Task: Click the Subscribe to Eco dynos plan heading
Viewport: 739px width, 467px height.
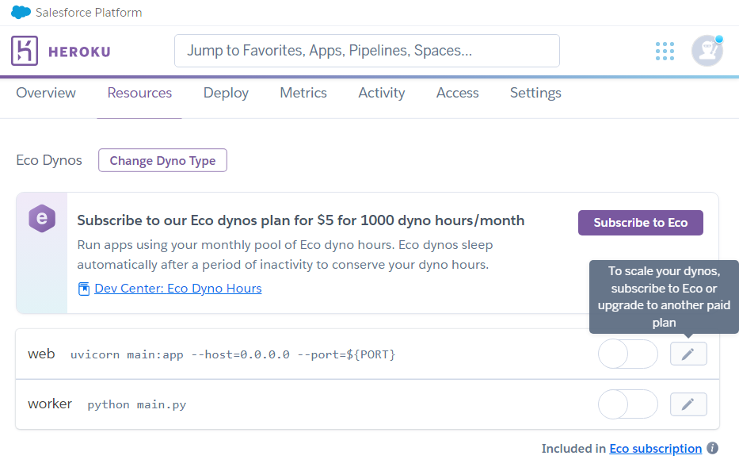Action: tap(301, 220)
